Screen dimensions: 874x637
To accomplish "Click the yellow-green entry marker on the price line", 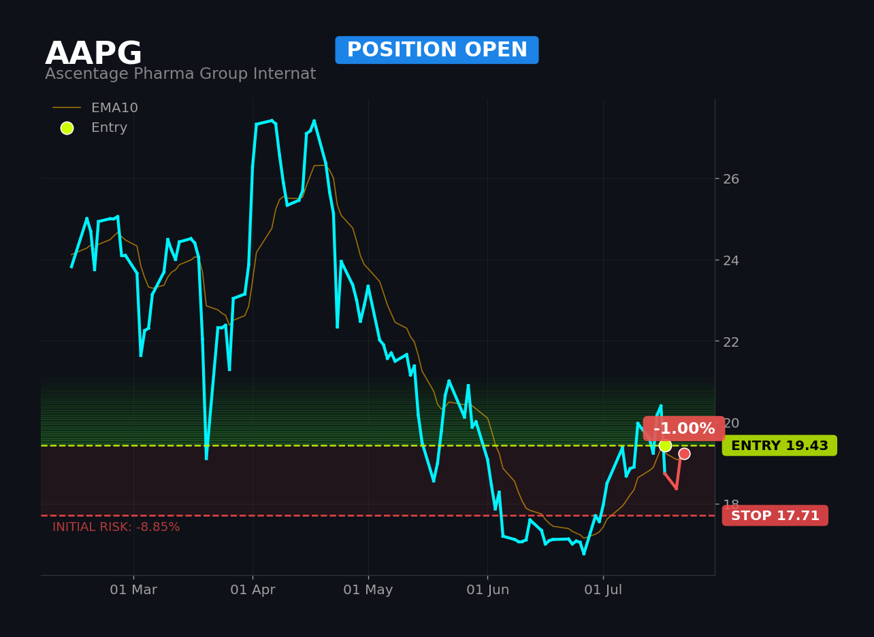I will pyautogui.click(x=665, y=445).
